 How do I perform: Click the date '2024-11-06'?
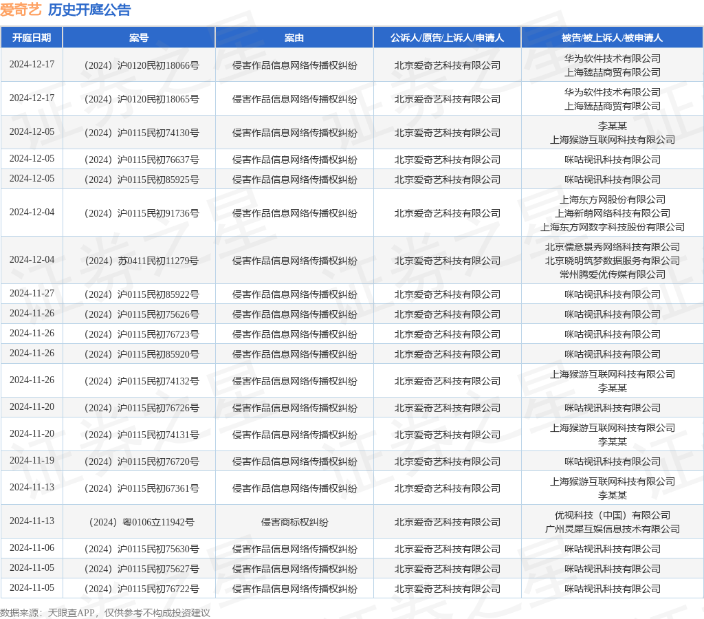coord(32,548)
